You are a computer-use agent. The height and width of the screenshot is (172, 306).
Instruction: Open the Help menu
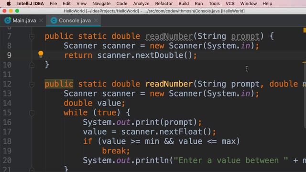tap(267, 3)
